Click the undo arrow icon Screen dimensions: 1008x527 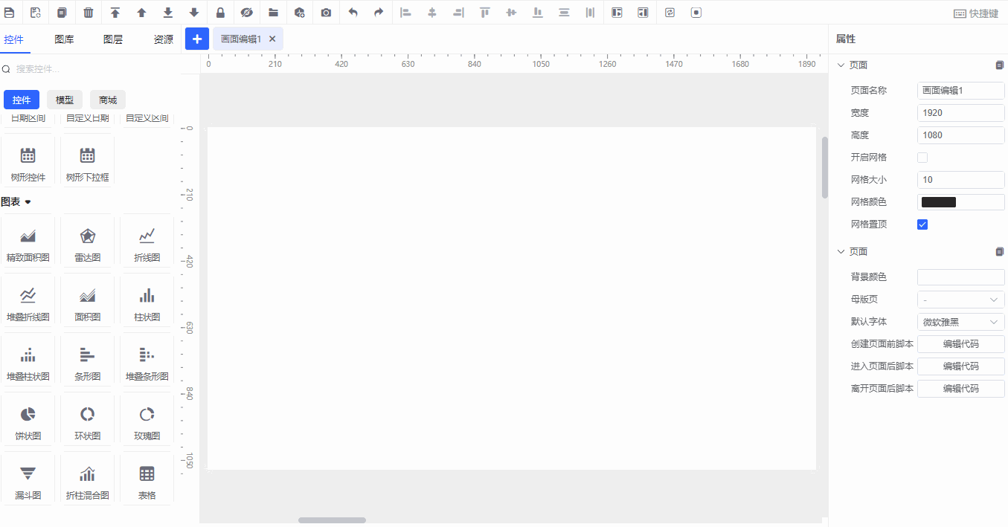[353, 13]
